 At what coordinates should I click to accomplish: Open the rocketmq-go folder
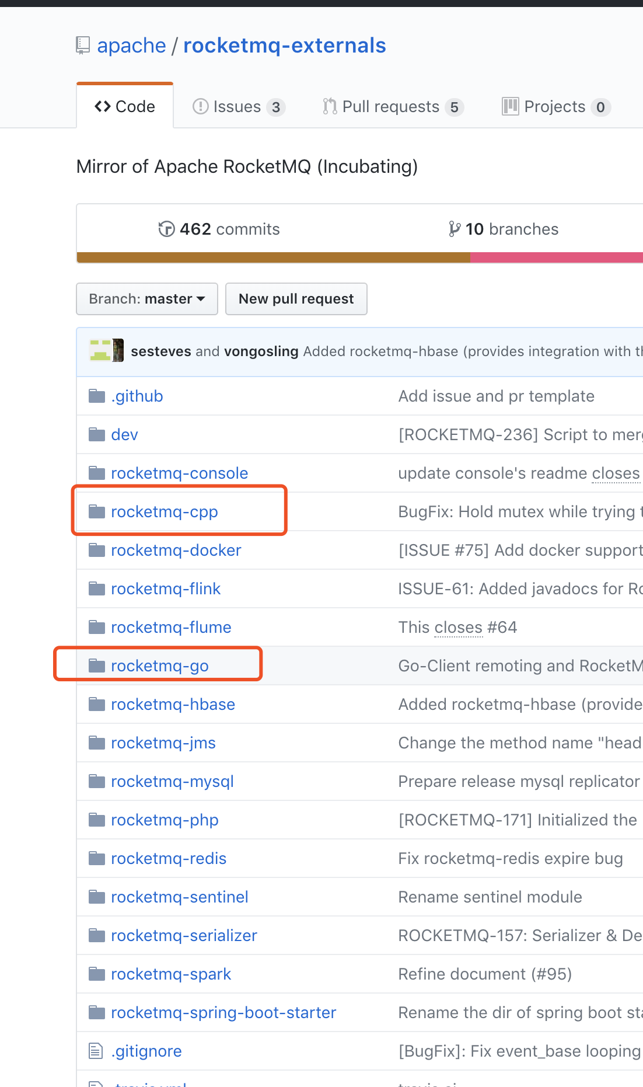coord(160,666)
